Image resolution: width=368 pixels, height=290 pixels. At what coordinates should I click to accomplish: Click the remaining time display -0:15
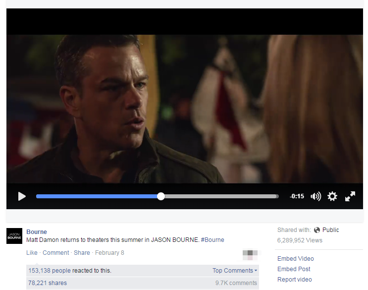pyautogui.click(x=297, y=196)
